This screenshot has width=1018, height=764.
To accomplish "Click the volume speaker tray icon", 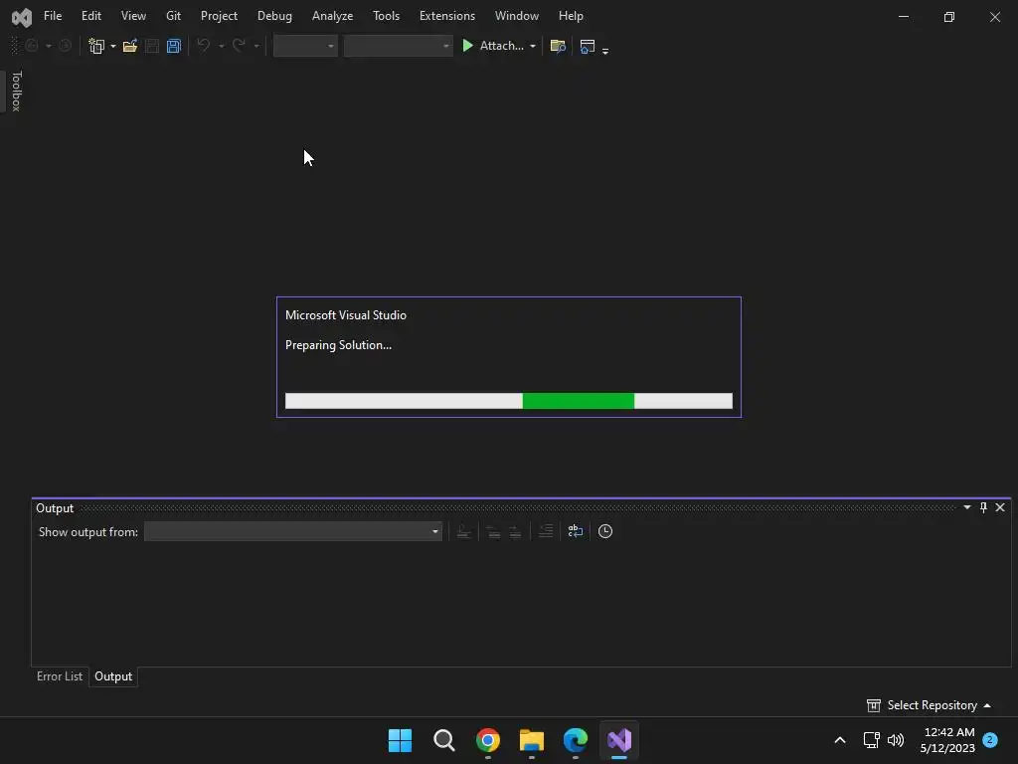I will point(896,740).
